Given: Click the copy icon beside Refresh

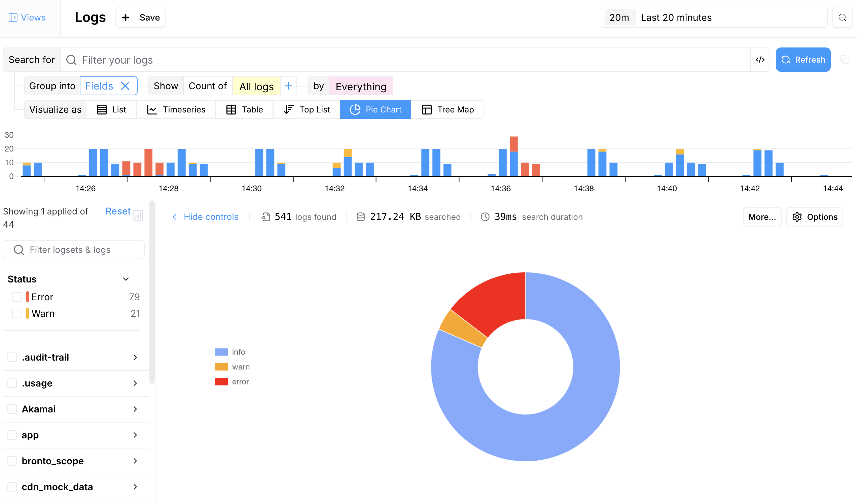Looking at the screenshot, I should click(844, 60).
